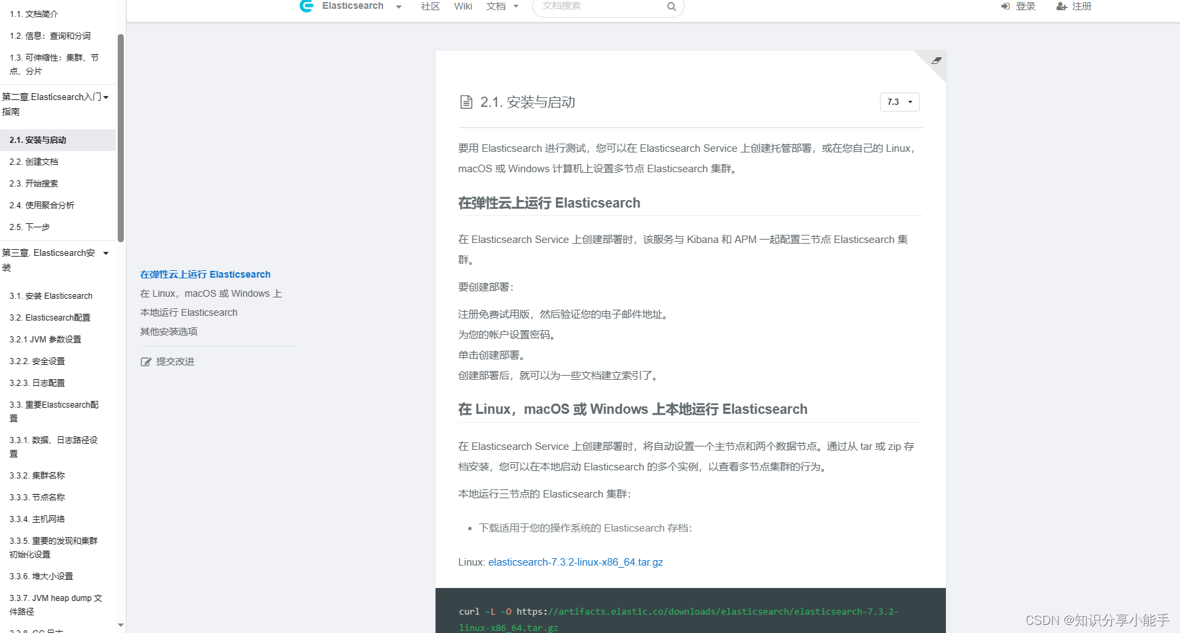This screenshot has height=633, width=1180.
Task: Open 3.3.1 数据、日志路径设置 item
Action: click(54, 447)
